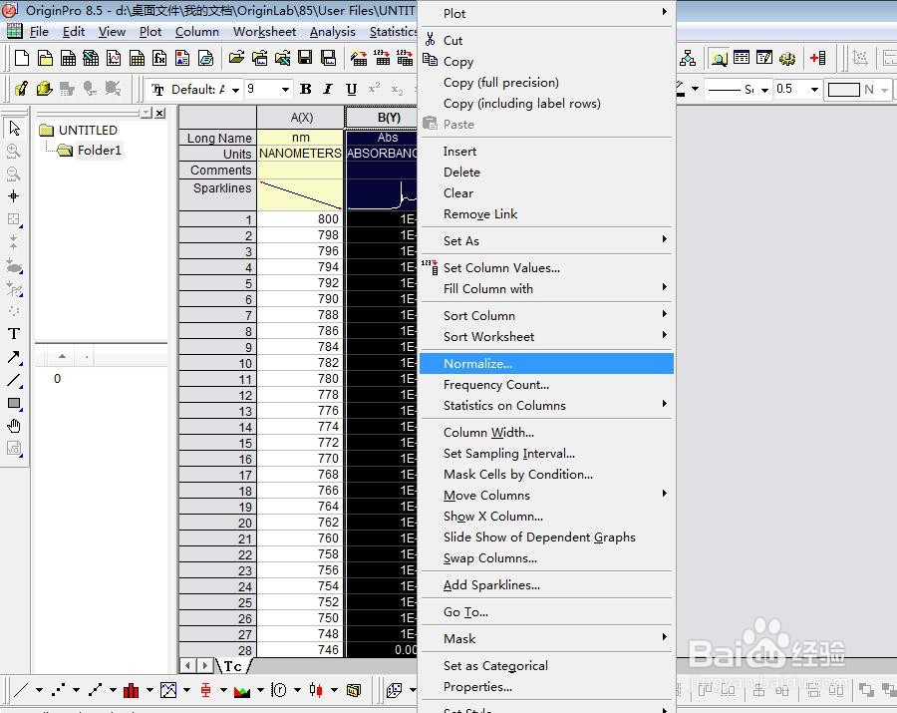Choose Set Column Values... menu entry
Image resolution: width=897 pixels, height=713 pixels.
547,268
